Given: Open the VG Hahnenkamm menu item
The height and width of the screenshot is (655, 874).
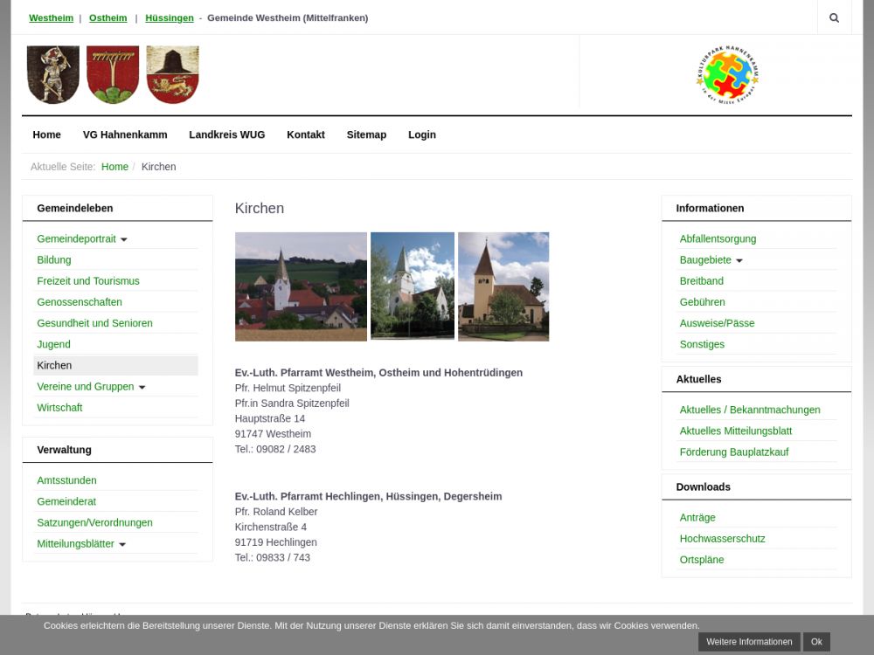Looking at the screenshot, I should point(125,134).
